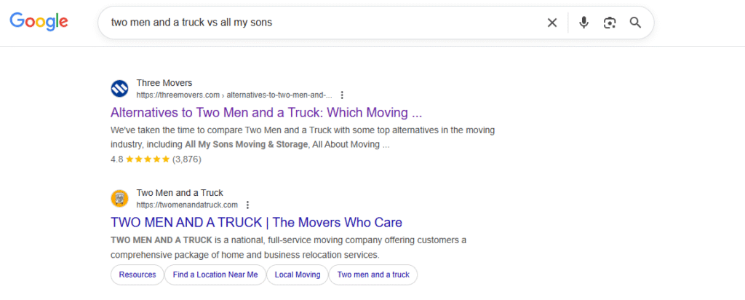Select the Local Moving sitelink chip
Screen dimensions: 745x300
click(297, 275)
